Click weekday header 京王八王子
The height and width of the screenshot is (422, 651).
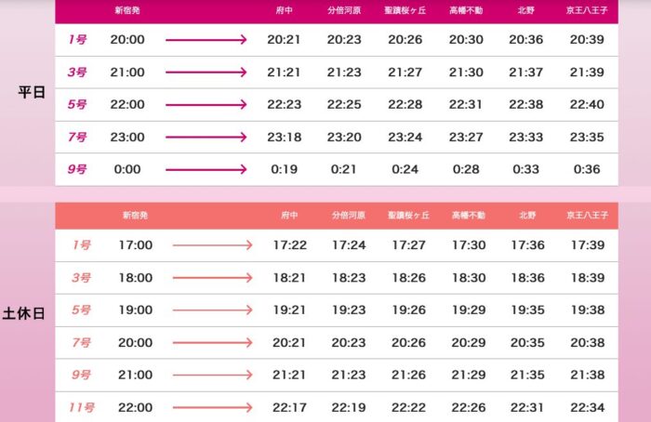[x=586, y=10]
